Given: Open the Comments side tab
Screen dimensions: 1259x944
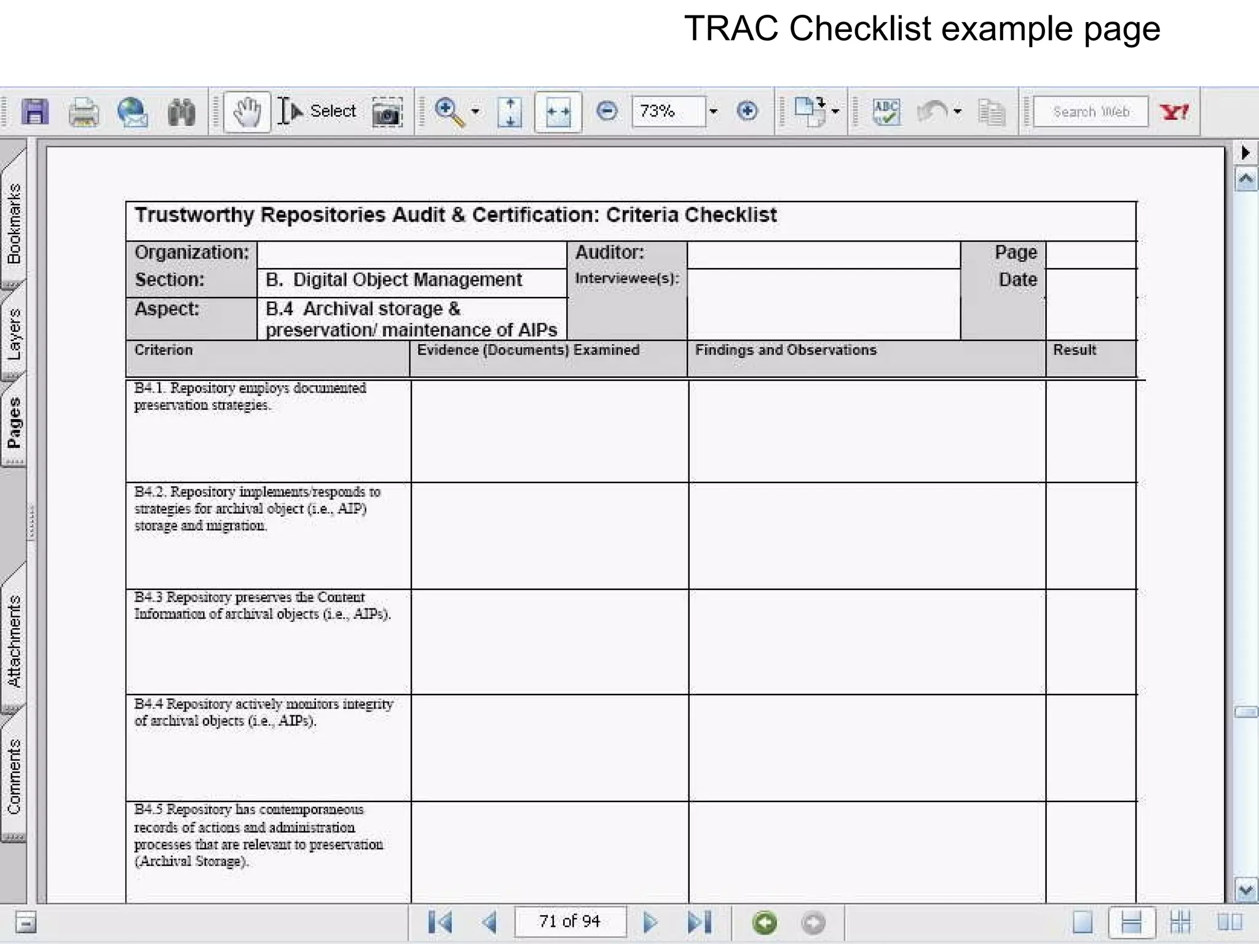Looking at the screenshot, I should (14, 776).
